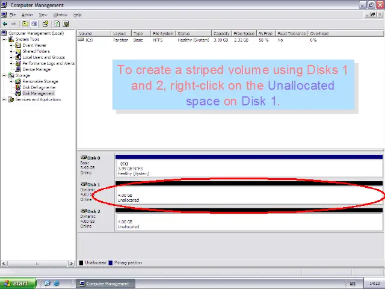Screen dimensions: 385x289
Task: Click the Skype-like quick launch icon
Action: 48,284
